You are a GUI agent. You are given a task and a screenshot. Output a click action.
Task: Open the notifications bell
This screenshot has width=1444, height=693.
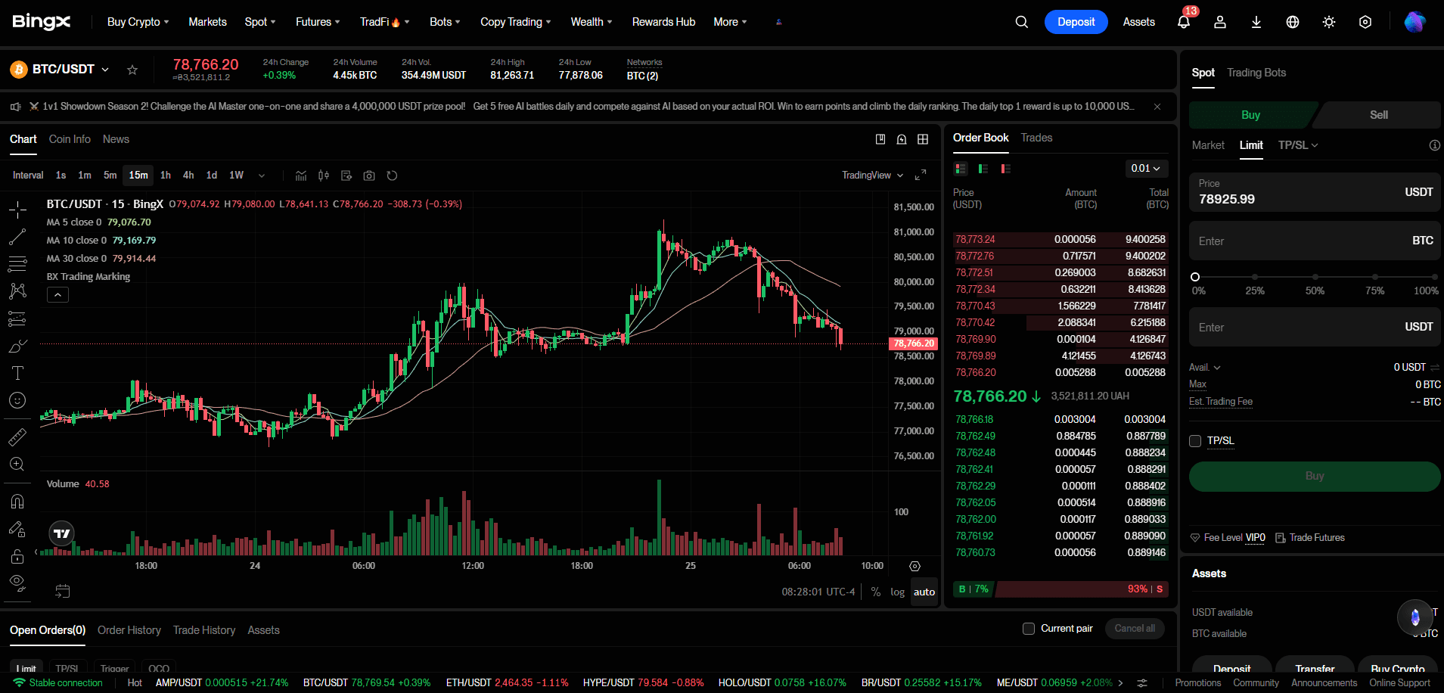tap(1184, 22)
